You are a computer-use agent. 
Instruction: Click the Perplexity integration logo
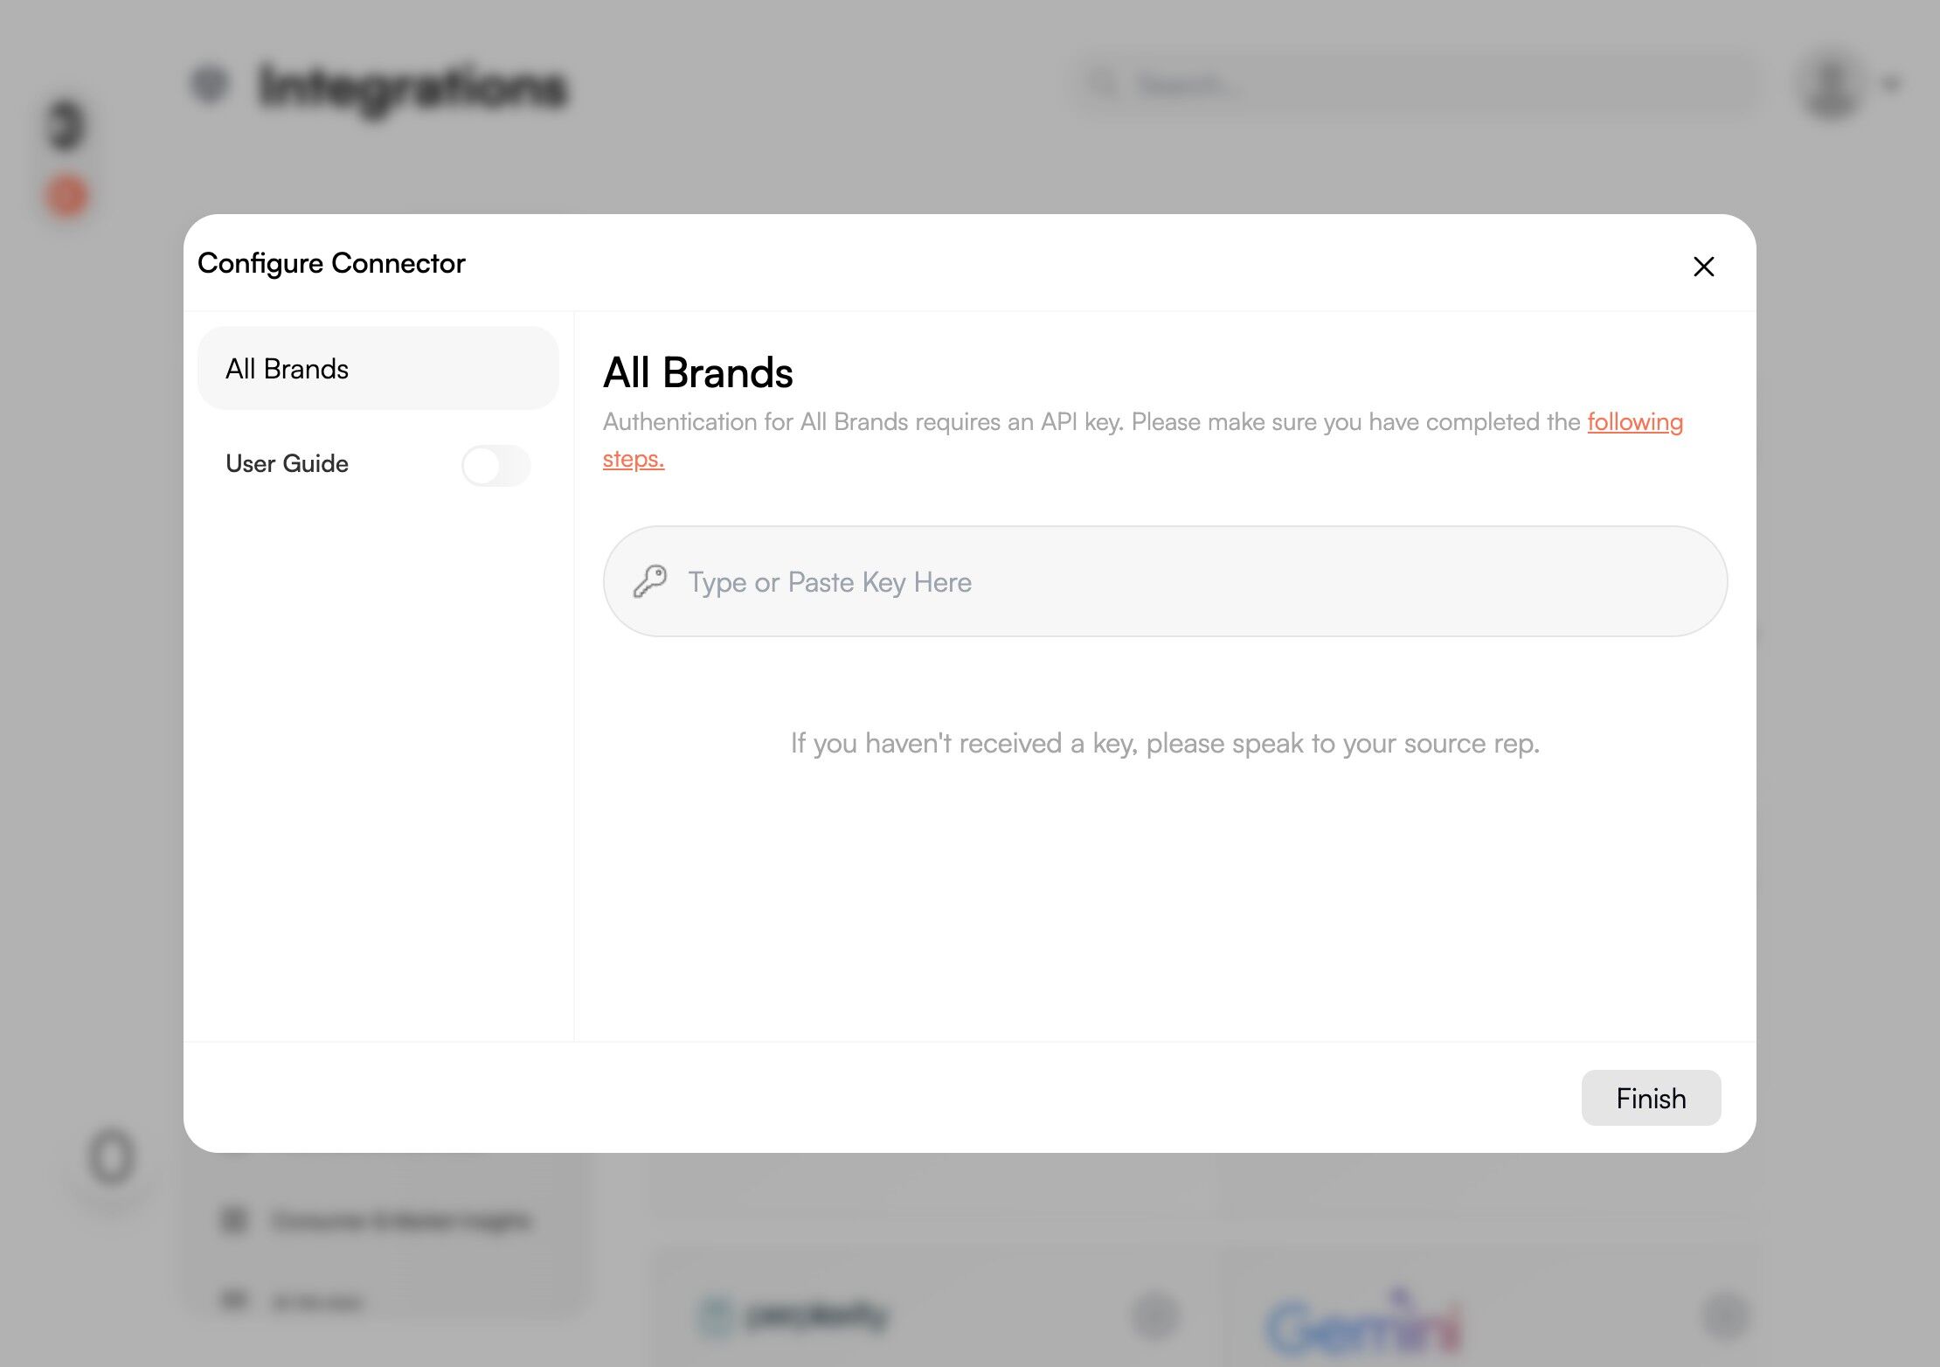tap(795, 1316)
